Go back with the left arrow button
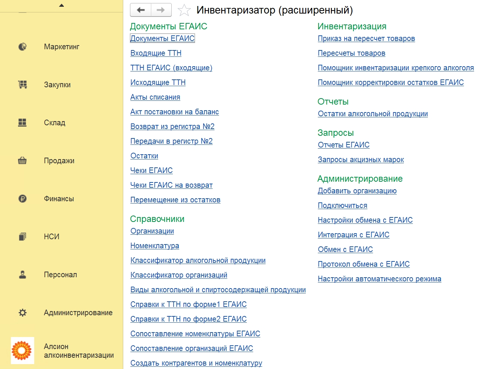 (x=141, y=10)
